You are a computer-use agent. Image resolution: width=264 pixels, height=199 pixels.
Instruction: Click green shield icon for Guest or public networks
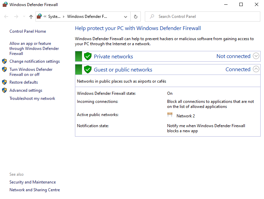[x=88, y=69]
